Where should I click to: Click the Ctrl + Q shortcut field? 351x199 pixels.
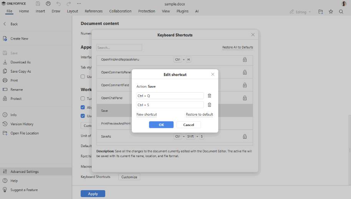[170, 96]
